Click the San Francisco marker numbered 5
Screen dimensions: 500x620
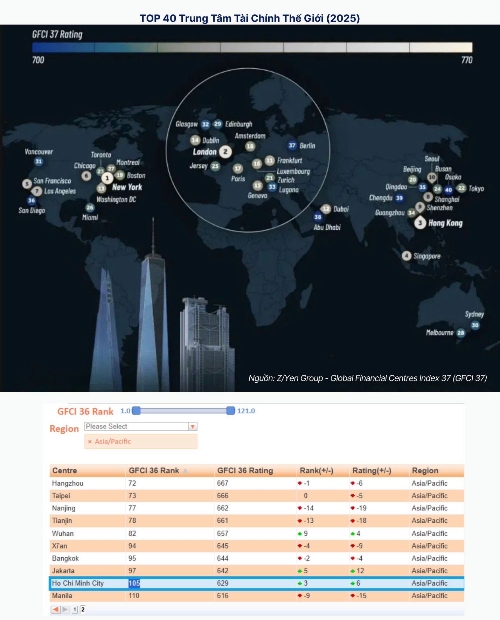click(27, 183)
